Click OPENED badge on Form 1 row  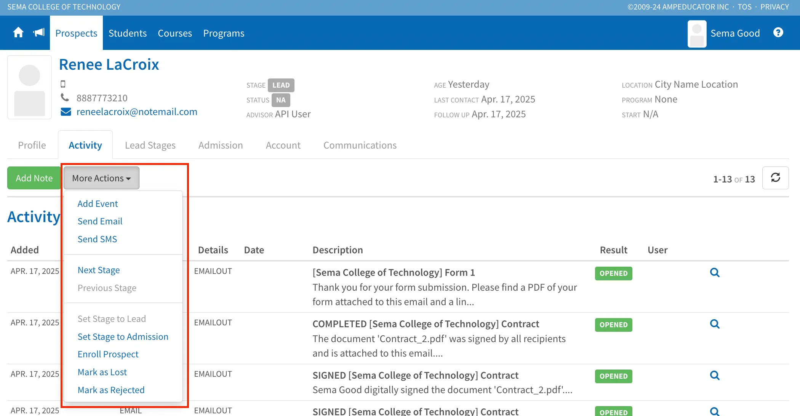pos(613,274)
